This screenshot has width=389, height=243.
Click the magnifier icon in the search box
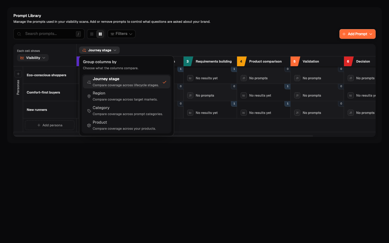click(19, 34)
